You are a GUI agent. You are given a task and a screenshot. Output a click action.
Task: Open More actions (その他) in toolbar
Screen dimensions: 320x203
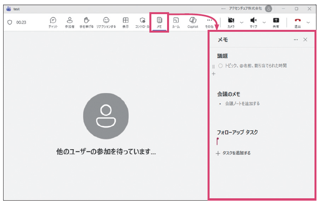tap(210, 23)
